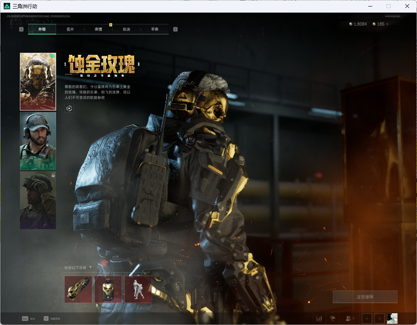Click the 蚀金玫瑰 skin title
The width and height of the screenshot is (417, 325).
102,64
